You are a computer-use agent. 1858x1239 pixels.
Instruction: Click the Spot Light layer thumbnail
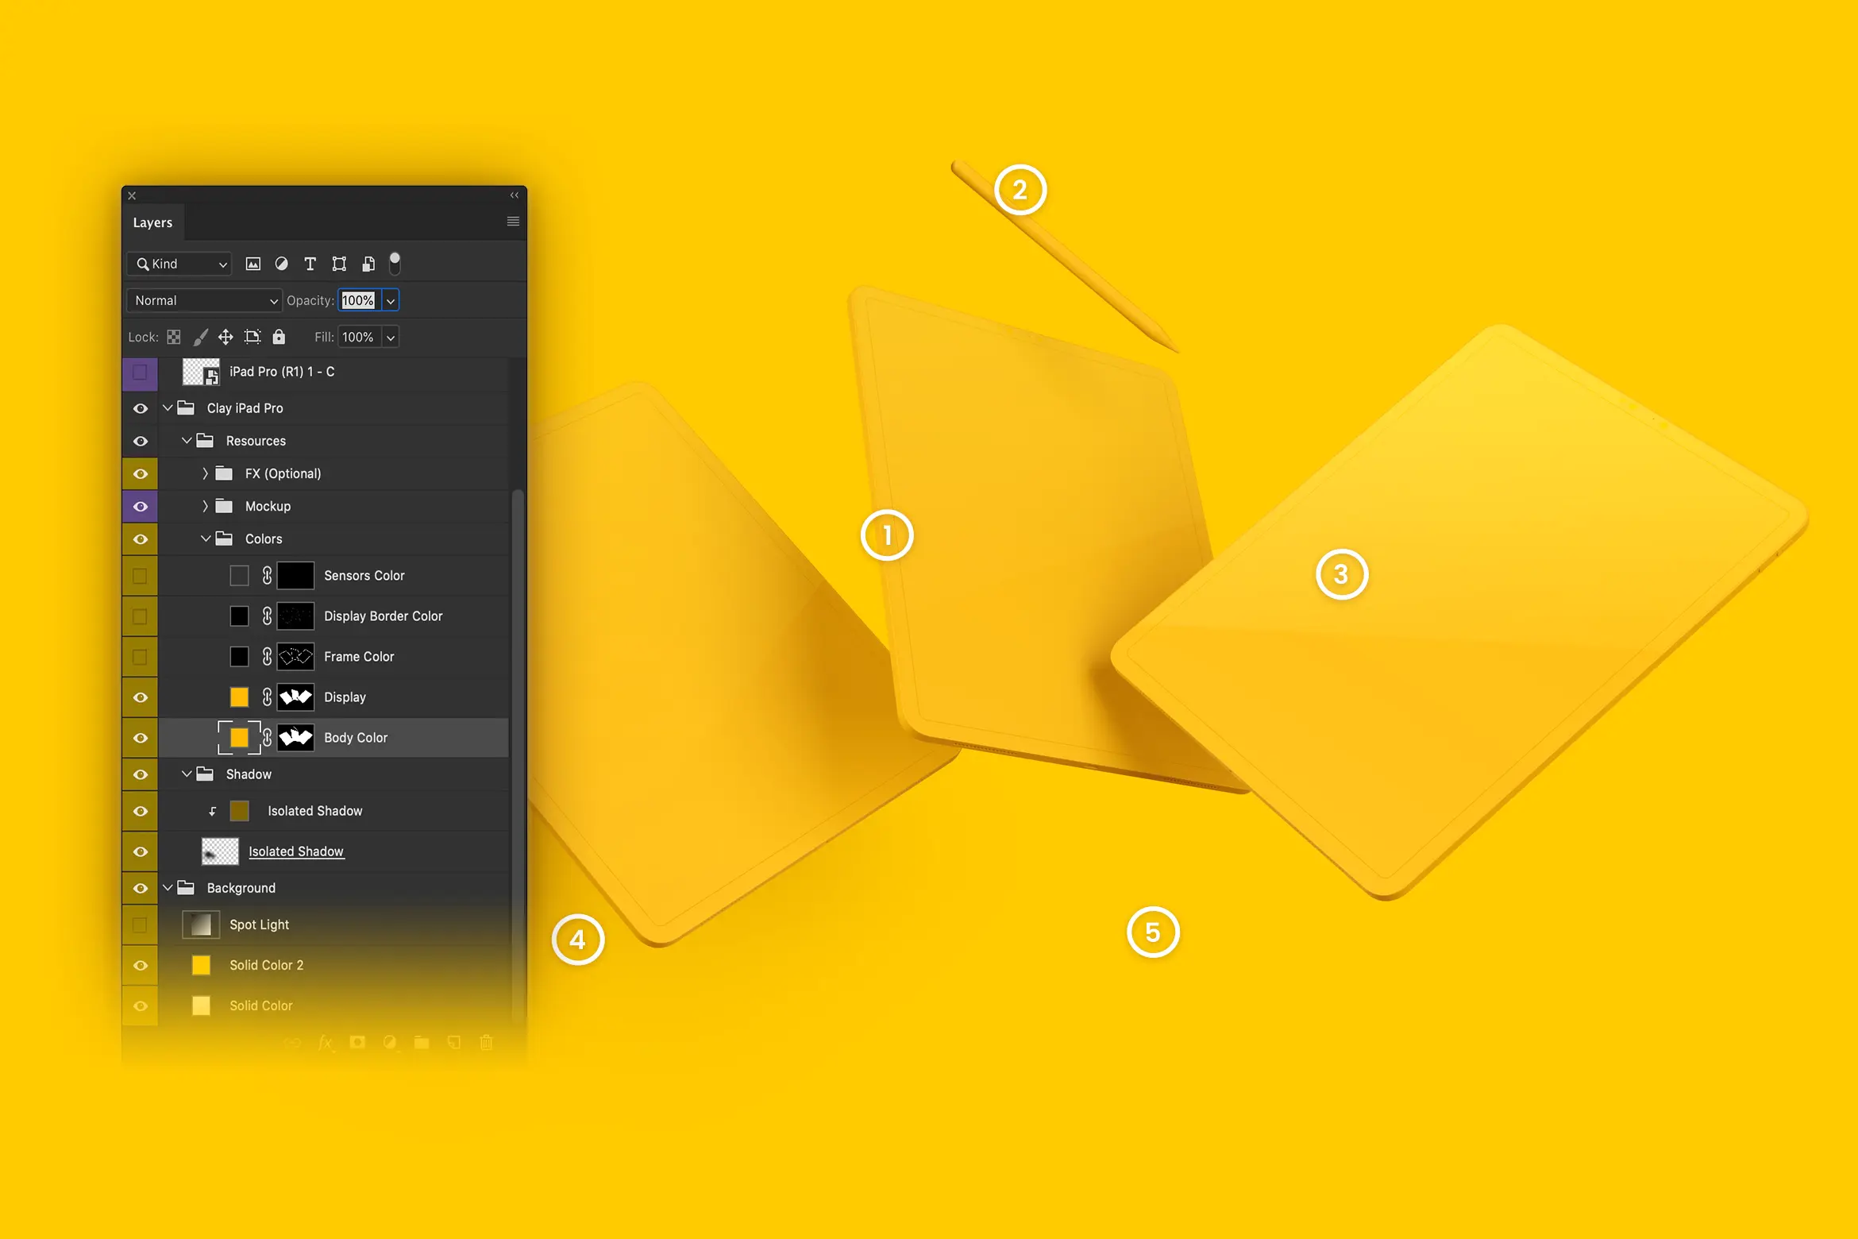(x=201, y=924)
